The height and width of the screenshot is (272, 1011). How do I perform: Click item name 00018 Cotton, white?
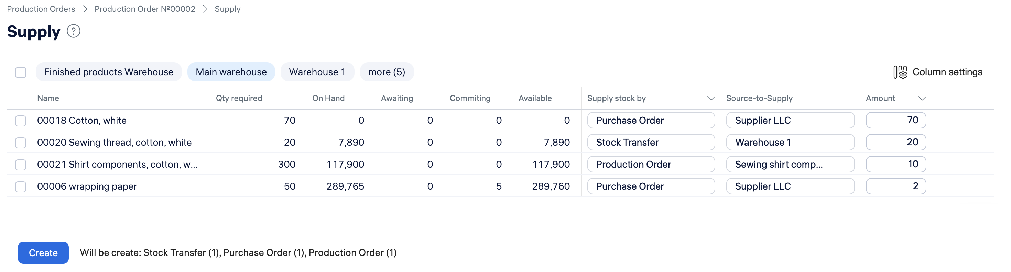pos(81,120)
